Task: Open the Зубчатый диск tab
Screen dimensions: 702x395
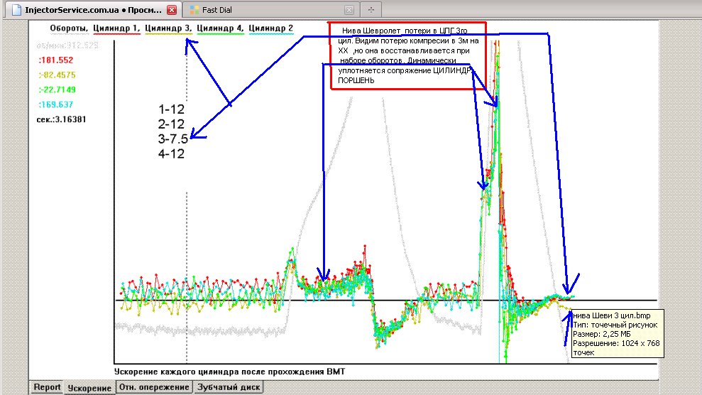Action: pyautogui.click(x=229, y=387)
